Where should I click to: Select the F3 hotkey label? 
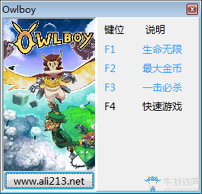110,87
